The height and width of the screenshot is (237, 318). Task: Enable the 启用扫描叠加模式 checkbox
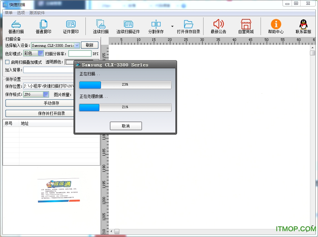click(7, 62)
